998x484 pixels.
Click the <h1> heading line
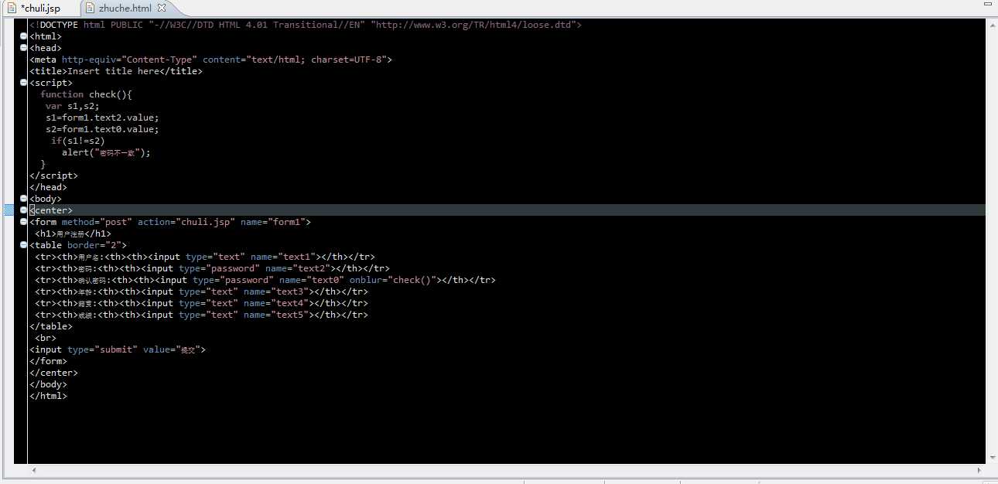[73, 233]
